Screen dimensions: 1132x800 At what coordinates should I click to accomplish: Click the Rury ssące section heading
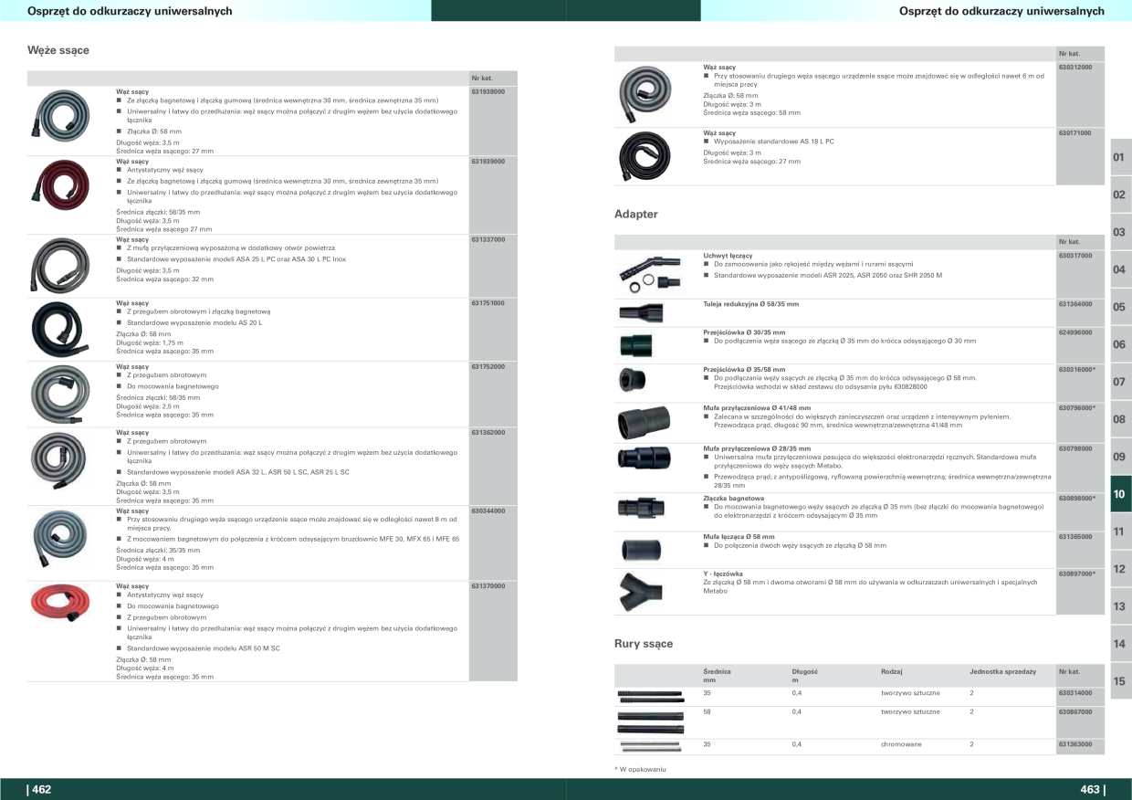[644, 643]
